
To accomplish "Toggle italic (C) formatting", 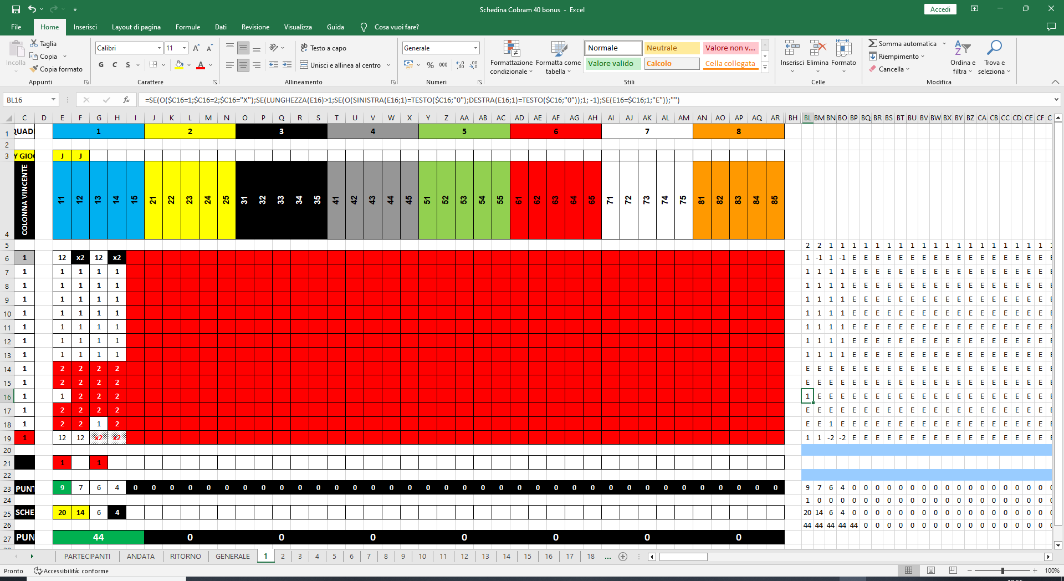I will coord(115,65).
